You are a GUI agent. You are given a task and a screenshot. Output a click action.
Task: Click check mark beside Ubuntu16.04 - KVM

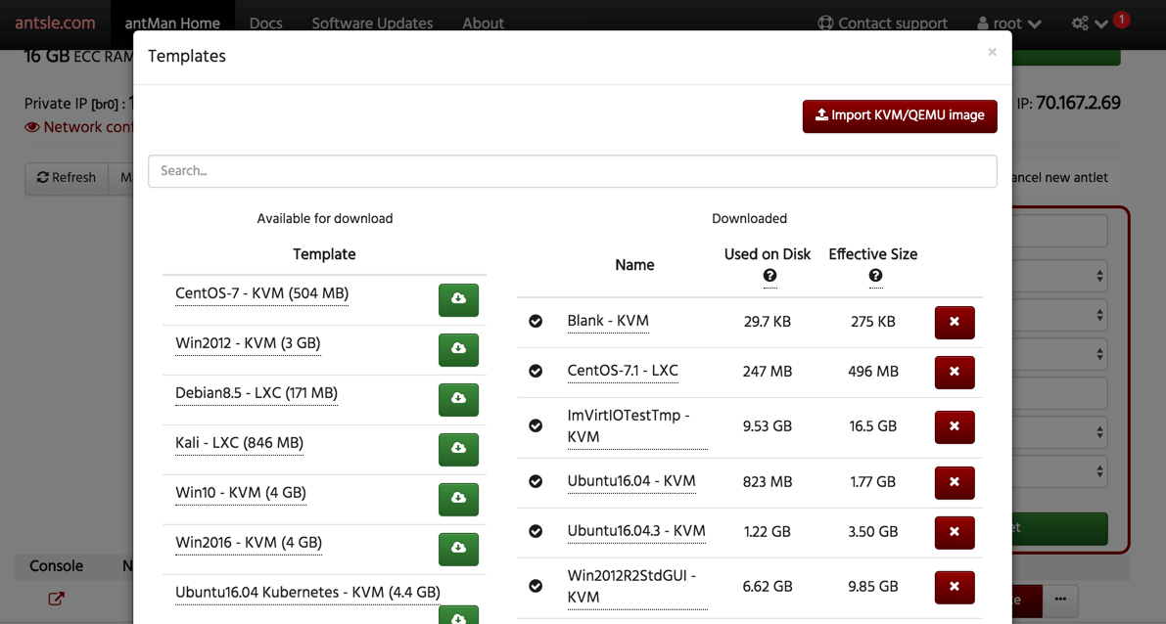pos(536,481)
